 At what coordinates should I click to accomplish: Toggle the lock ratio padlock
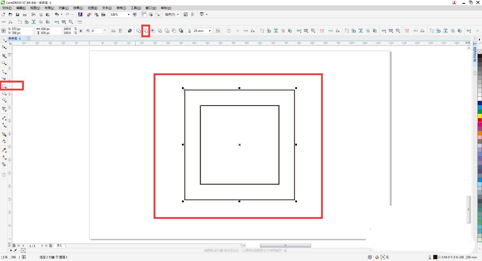click(x=81, y=31)
